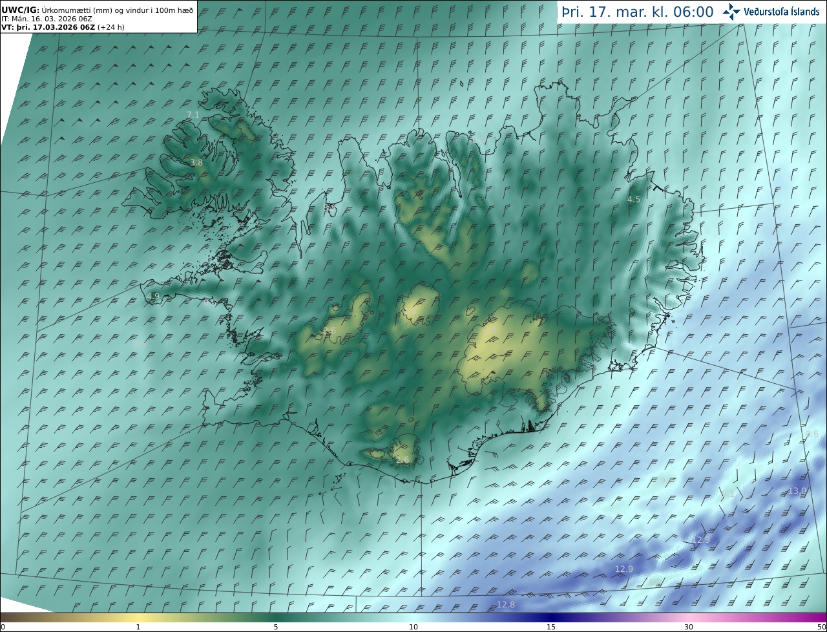
Task: Click the 0 tick label on the scale
Action: [x=3, y=627]
